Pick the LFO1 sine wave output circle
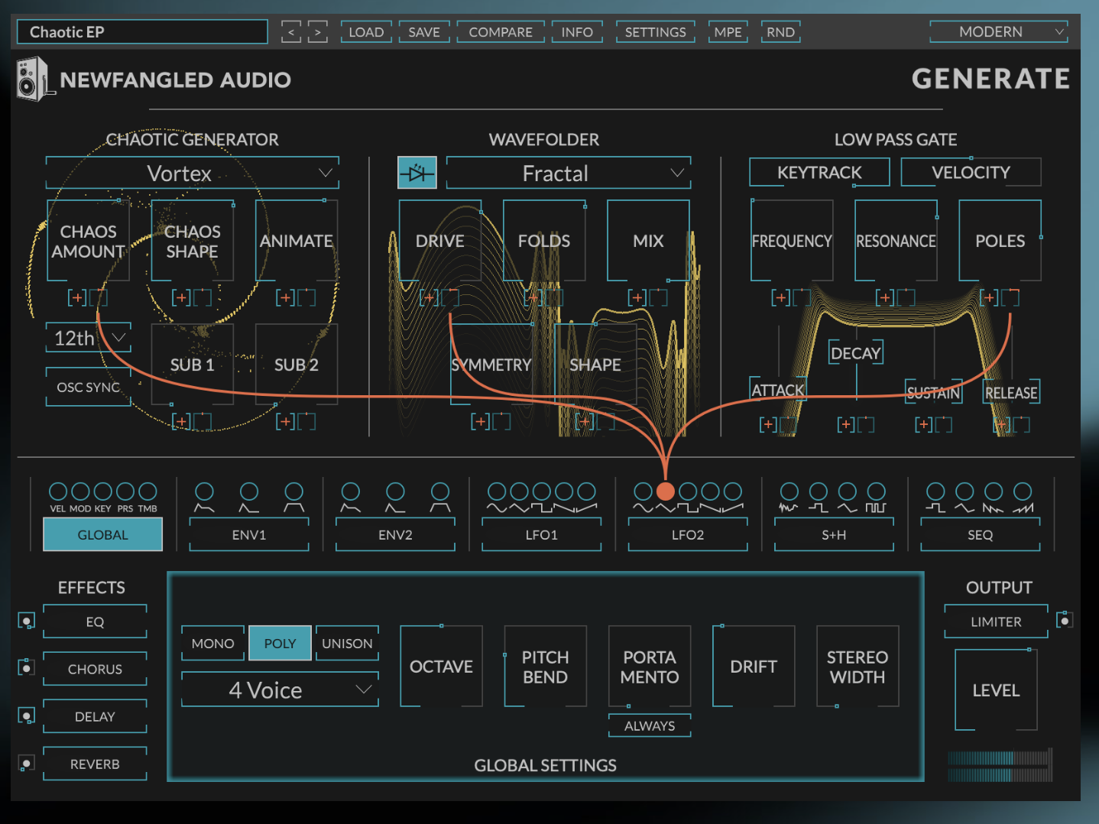Image resolution: width=1099 pixels, height=824 pixels. pyautogui.click(x=497, y=491)
